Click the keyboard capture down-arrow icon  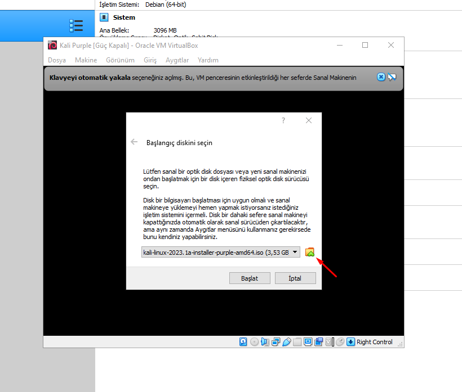pyautogui.click(x=350, y=342)
